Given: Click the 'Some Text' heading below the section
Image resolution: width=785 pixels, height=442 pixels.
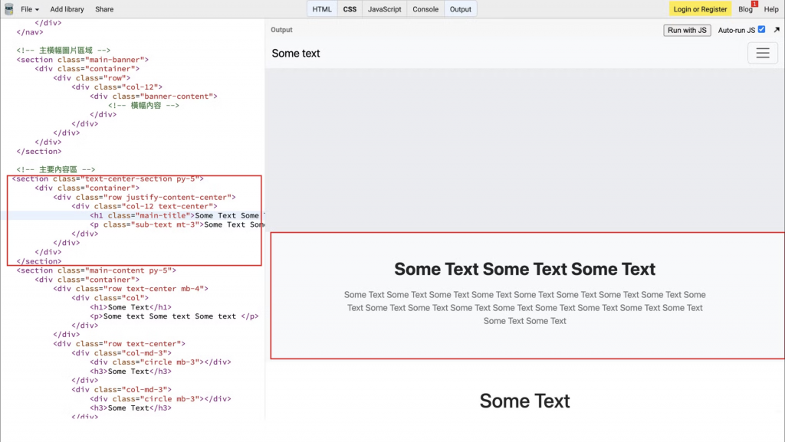Looking at the screenshot, I should [524, 401].
